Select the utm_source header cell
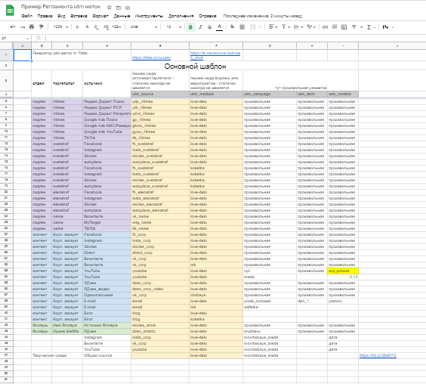Viewport: 426px width, 384px height. click(x=160, y=94)
